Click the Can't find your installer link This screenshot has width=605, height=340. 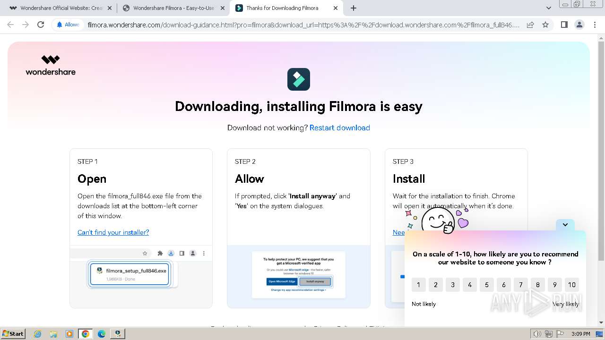pyautogui.click(x=113, y=232)
